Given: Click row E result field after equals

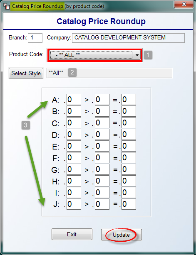Looking at the screenshot, I should click(129, 146).
